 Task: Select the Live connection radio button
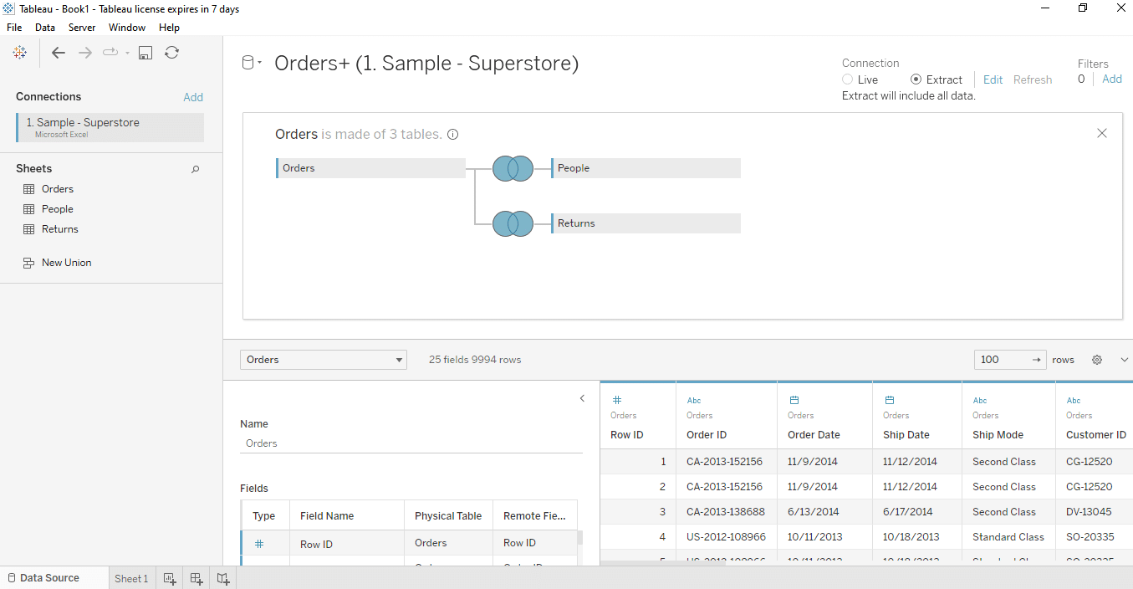[846, 79]
